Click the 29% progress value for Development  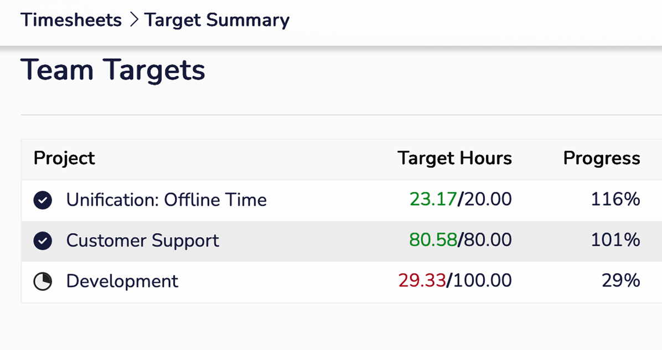tap(620, 281)
